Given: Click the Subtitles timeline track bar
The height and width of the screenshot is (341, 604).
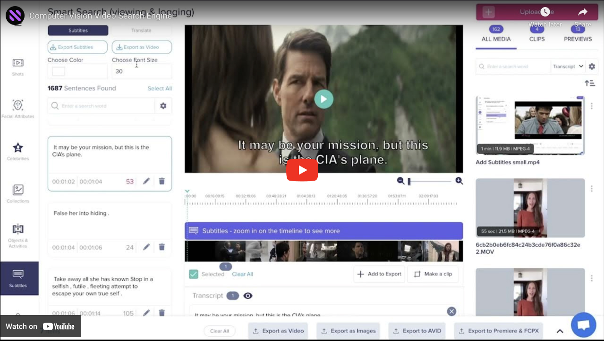Looking at the screenshot, I should coord(323,231).
